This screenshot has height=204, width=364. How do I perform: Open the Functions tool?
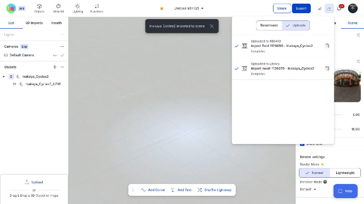(x=97, y=8)
